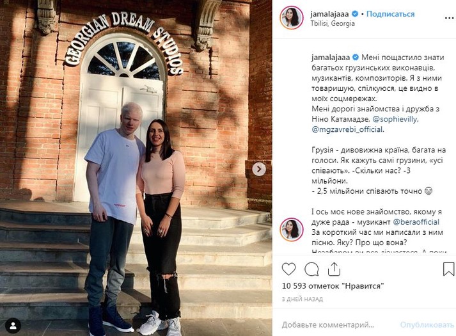Open the @beraofficial mention
This screenshot has width=456, height=336.
pos(416,222)
